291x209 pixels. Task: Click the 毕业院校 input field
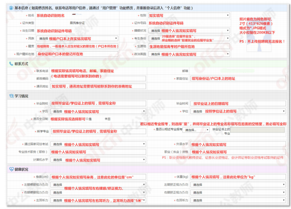click(x=98, y=104)
